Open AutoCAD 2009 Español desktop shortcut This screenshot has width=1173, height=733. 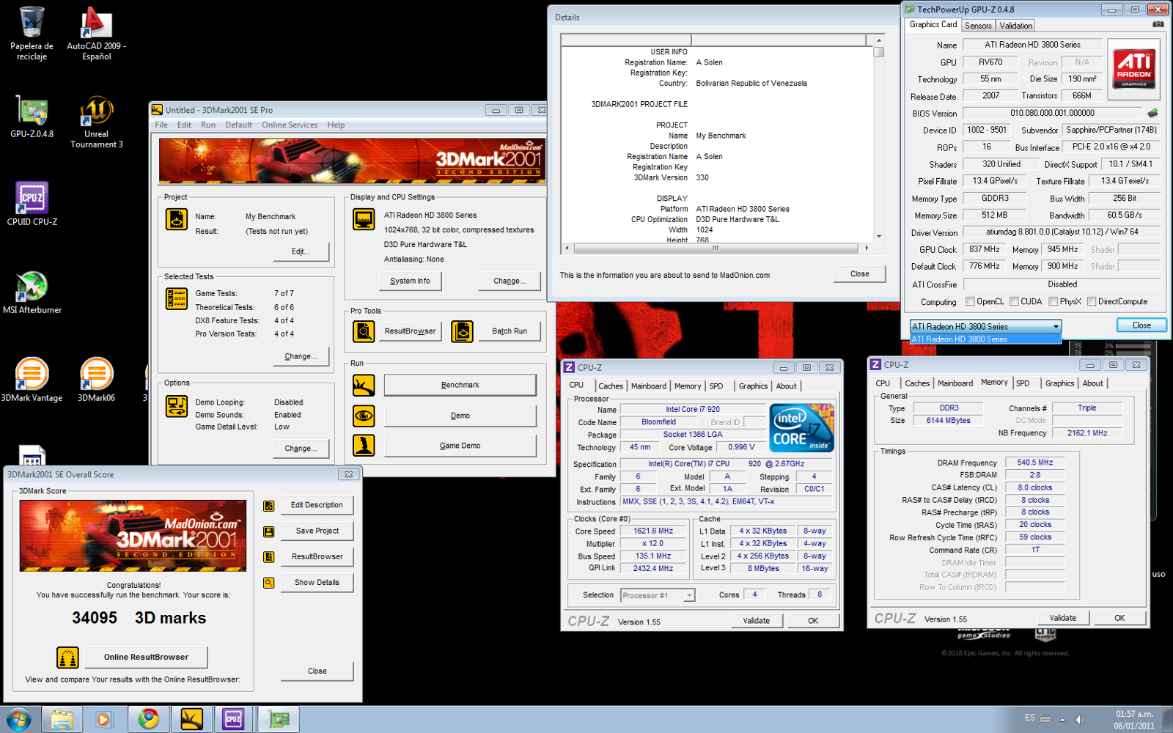coord(96,33)
